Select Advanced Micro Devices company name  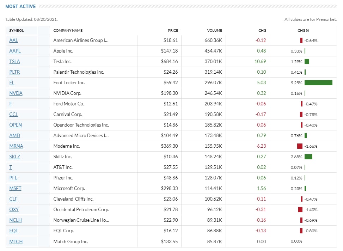click(x=81, y=135)
